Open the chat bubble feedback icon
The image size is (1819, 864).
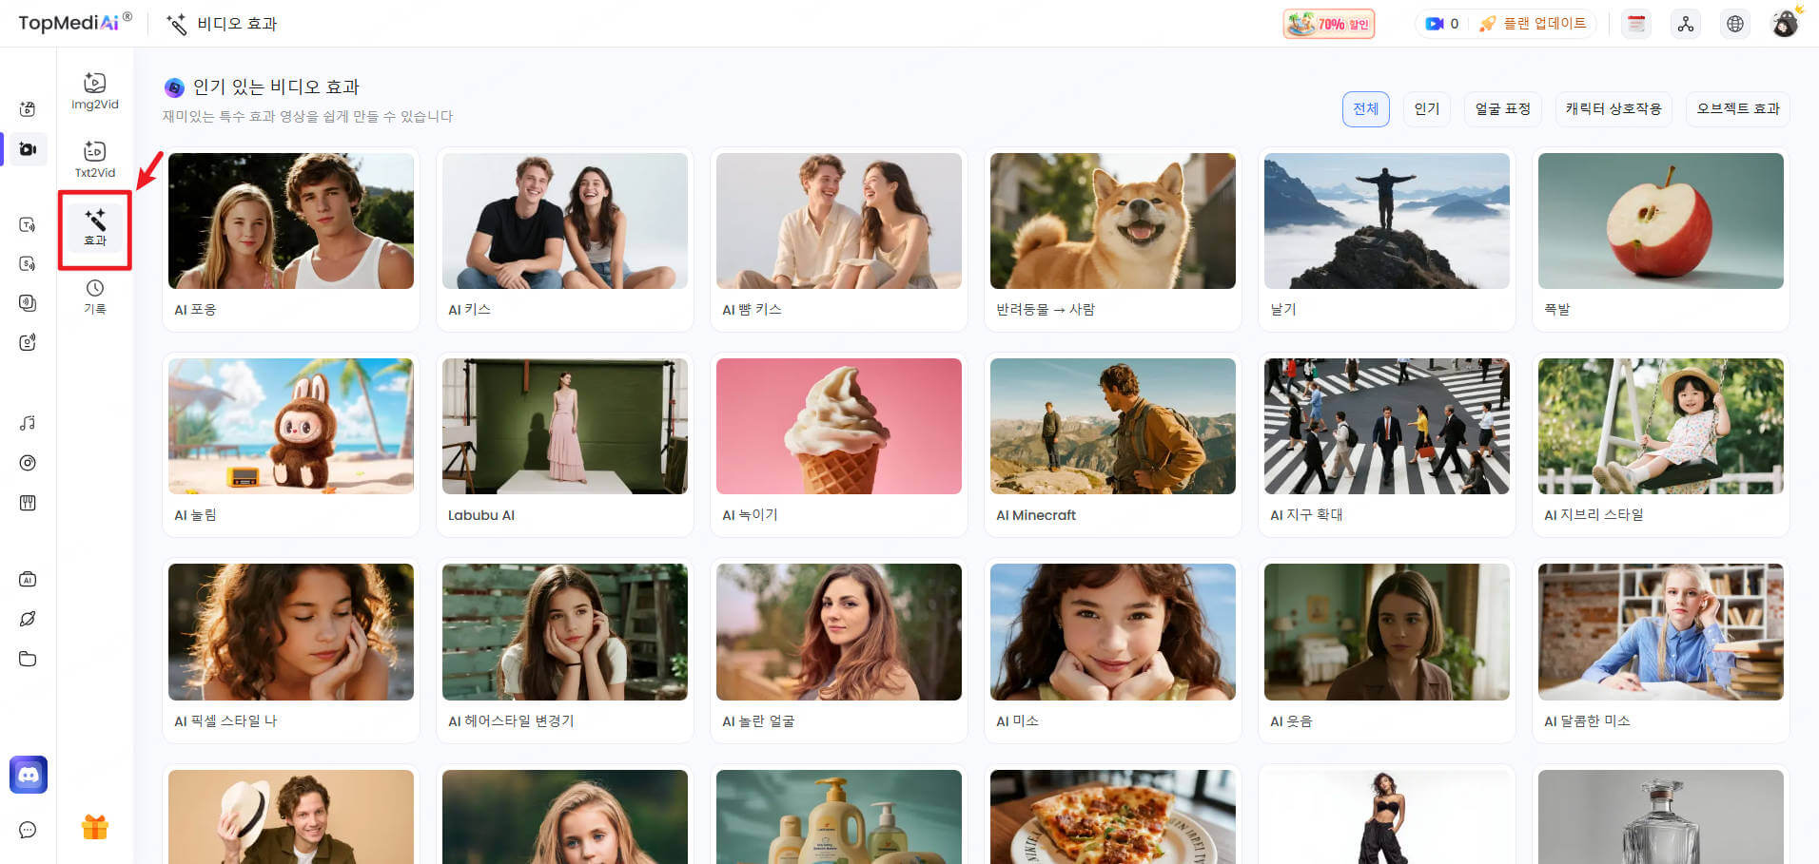tap(28, 830)
